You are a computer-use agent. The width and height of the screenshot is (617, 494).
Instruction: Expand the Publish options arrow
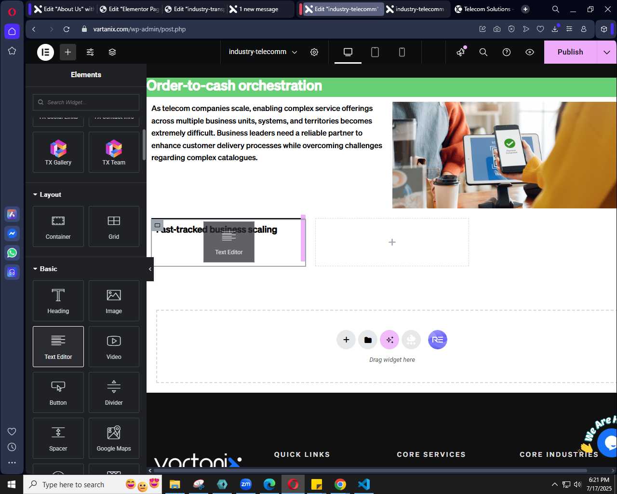click(x=607, y=52)
